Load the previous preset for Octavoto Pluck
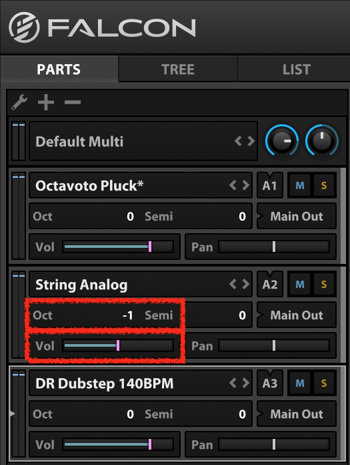The image size is (350, 465). click(233, 185)
